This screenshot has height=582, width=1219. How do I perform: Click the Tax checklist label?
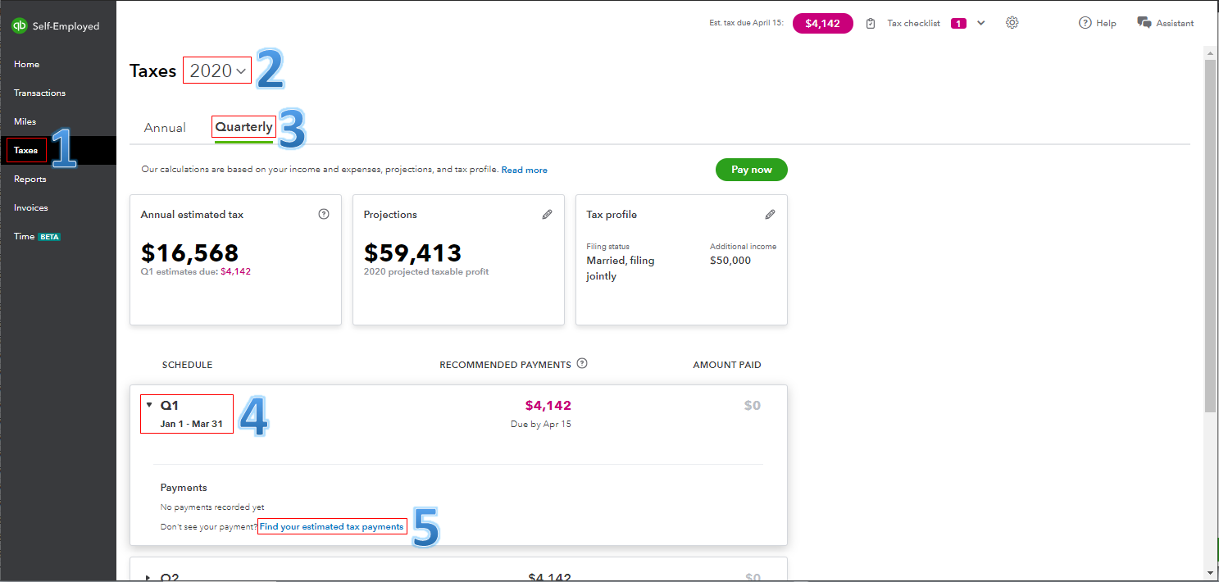point(913,24)
